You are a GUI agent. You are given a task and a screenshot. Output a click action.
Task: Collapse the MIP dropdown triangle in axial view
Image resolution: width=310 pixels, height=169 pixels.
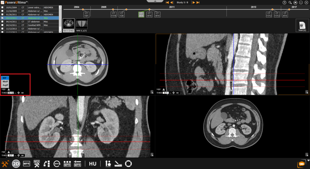click(x=9, y=89)
